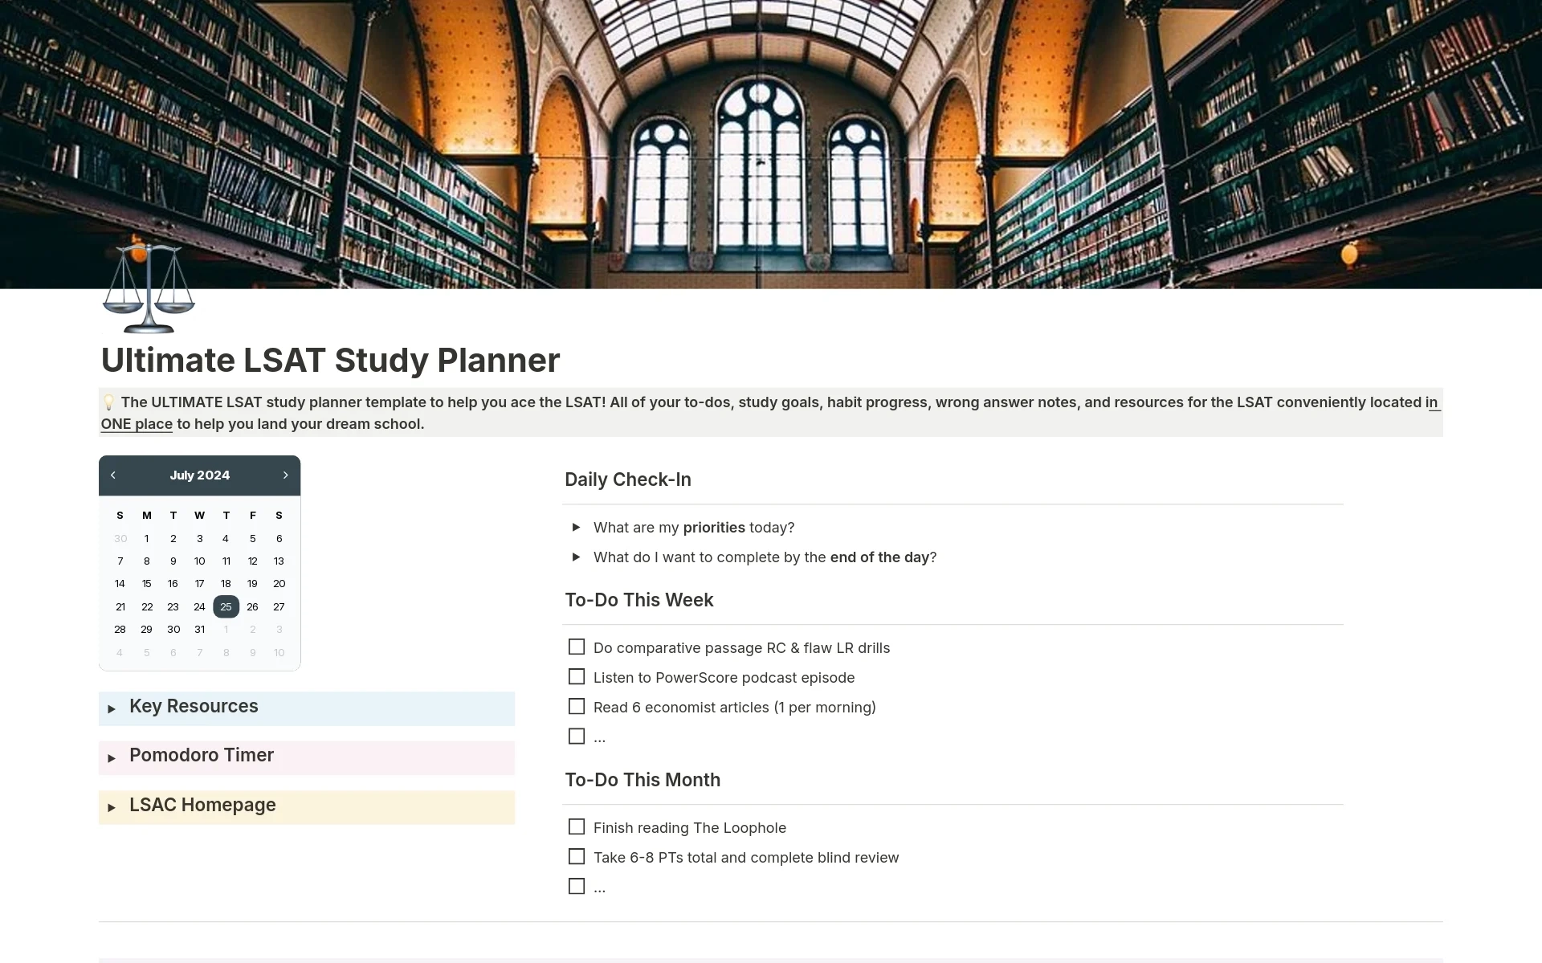
Task: Select July 14 on the calendar
Action: click(119, 584)
